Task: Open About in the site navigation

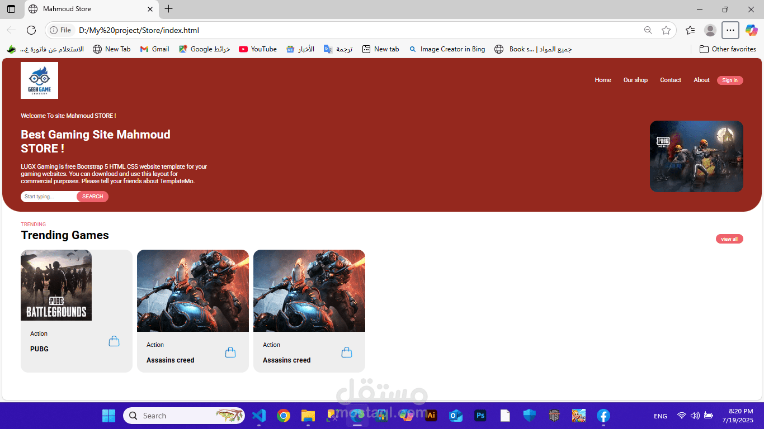Action: tap(701, 80)
